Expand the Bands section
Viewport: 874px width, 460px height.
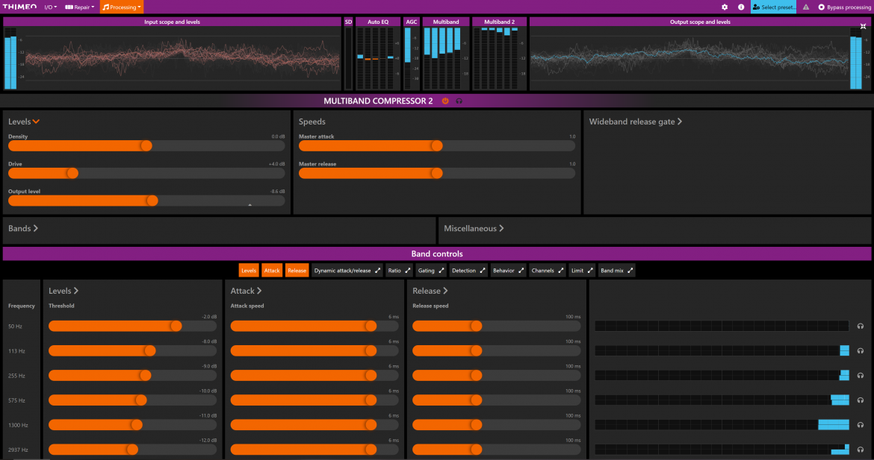point(23,229)
